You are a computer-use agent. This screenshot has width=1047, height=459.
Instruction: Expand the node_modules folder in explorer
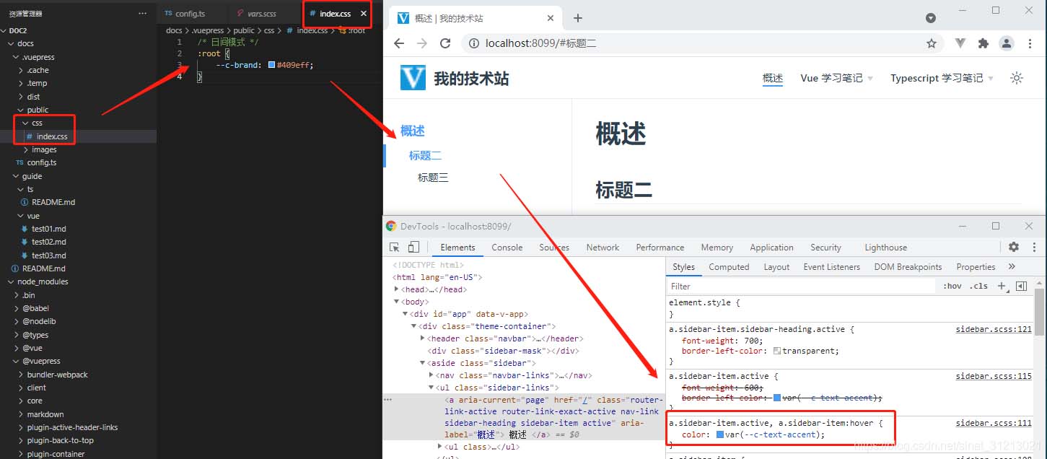tap(43, 281)
